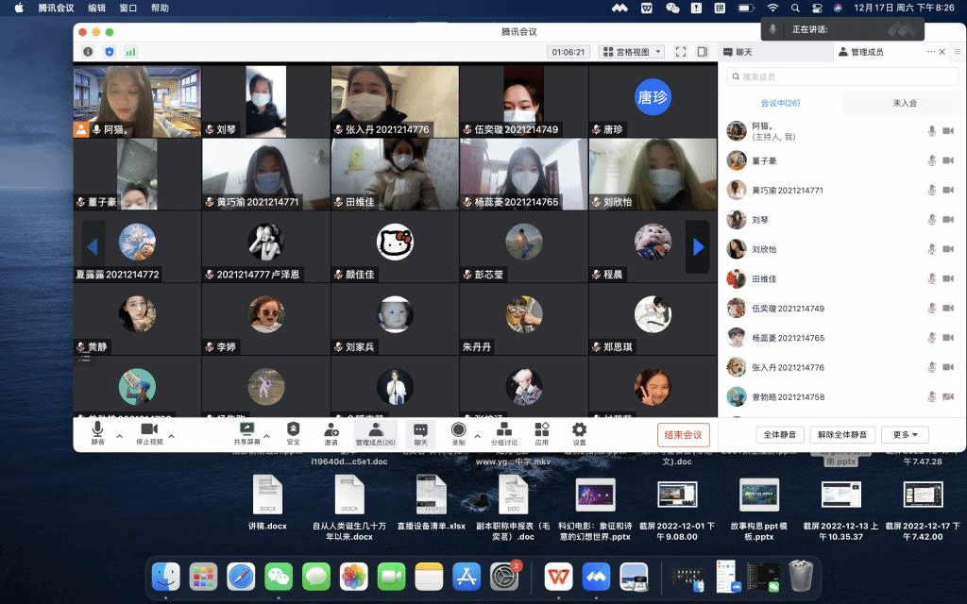Expand video options arrow next to 停止视频
The image size is (967, 604).
[x=172, y=436]
